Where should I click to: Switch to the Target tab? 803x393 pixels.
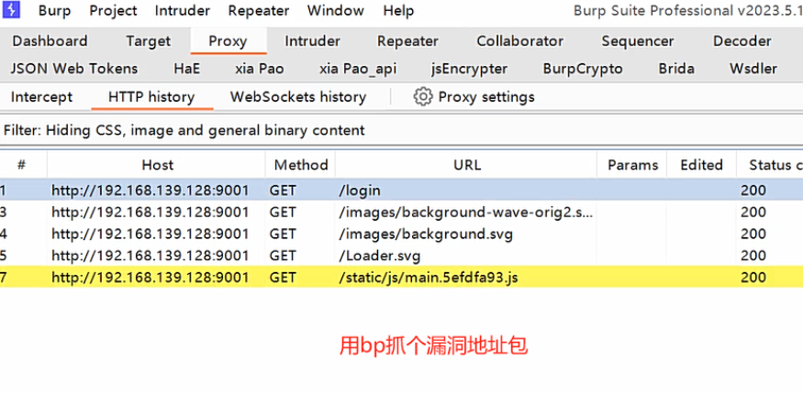(x=148, y=41)
